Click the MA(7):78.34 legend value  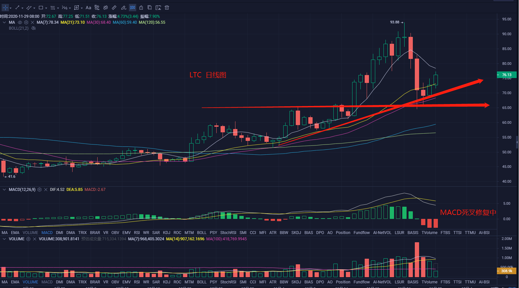47,22
